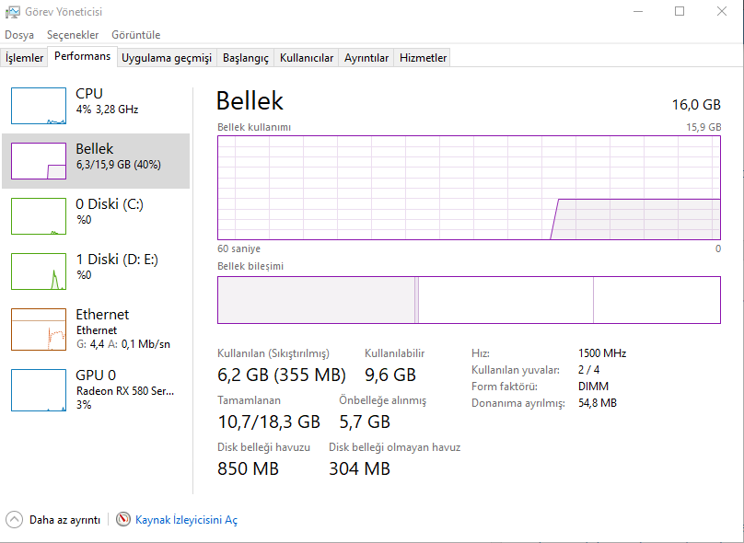The height and width of the screenshot is (543, 744).
Task: Open the 1 Diski (D: E:) graph
Action: point(39,271)
